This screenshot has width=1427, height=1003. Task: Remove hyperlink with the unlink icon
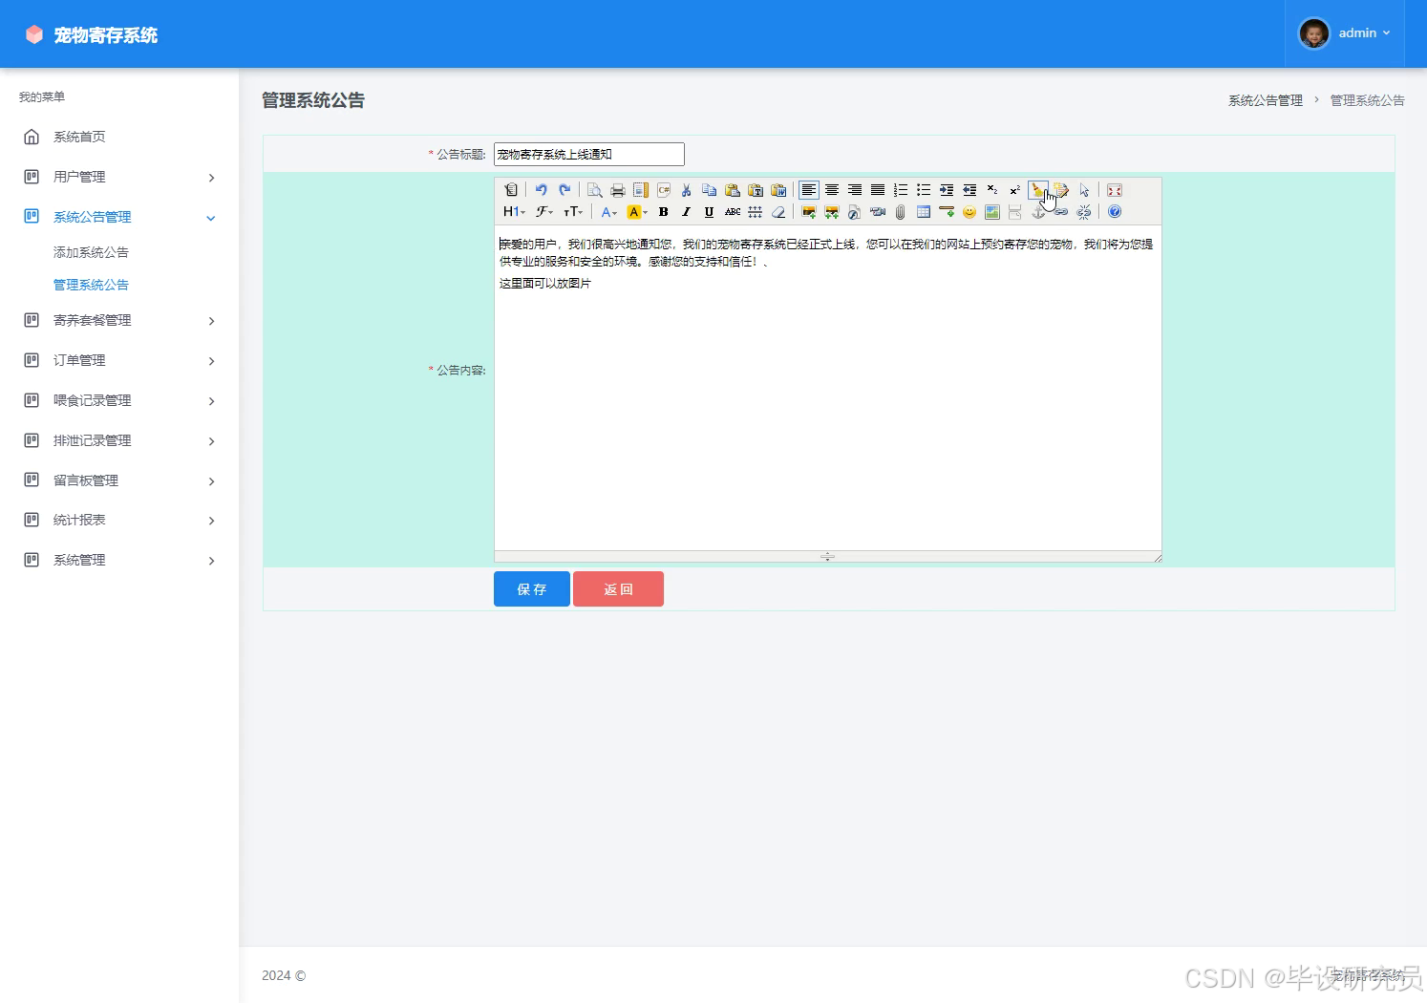tap(1084, 212)
